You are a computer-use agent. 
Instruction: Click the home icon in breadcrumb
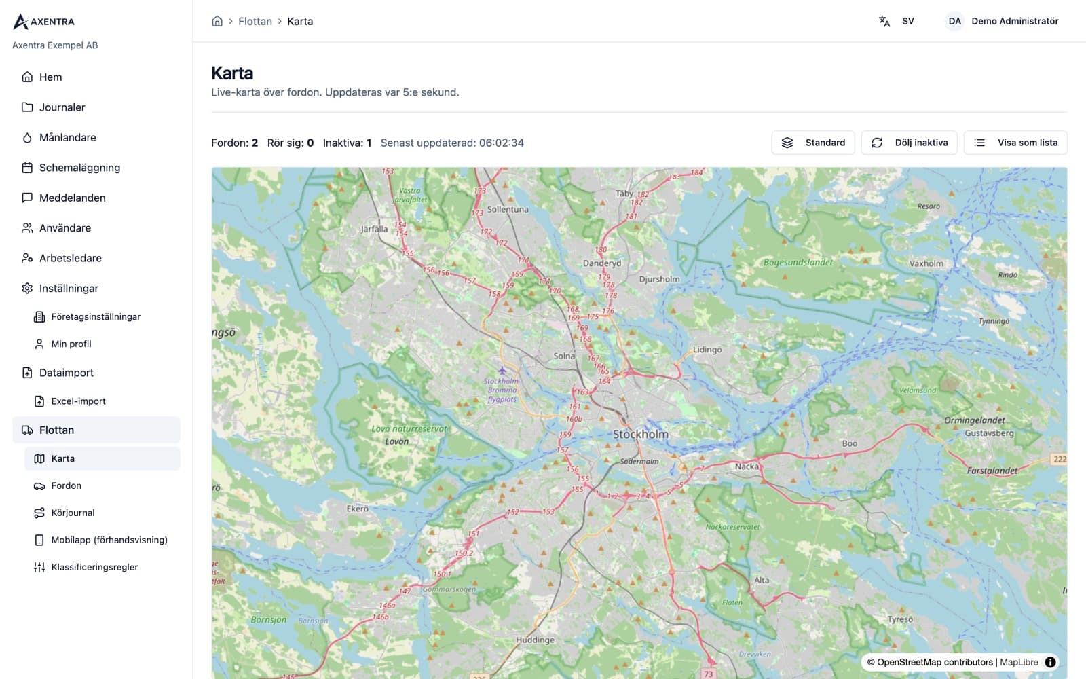pos(217,21)
